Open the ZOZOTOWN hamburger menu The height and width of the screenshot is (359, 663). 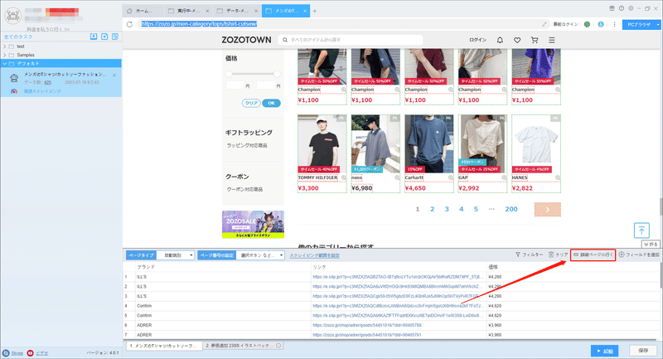pyautogui.click(x=552, y=40)
